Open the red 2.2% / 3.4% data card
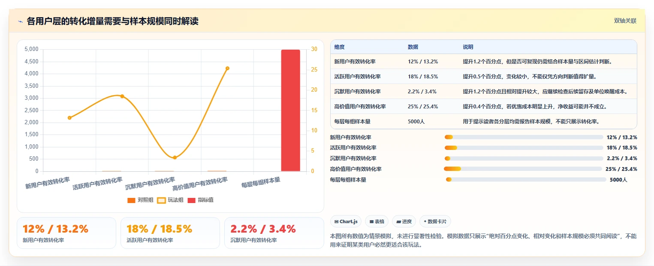 coord(274,233)
